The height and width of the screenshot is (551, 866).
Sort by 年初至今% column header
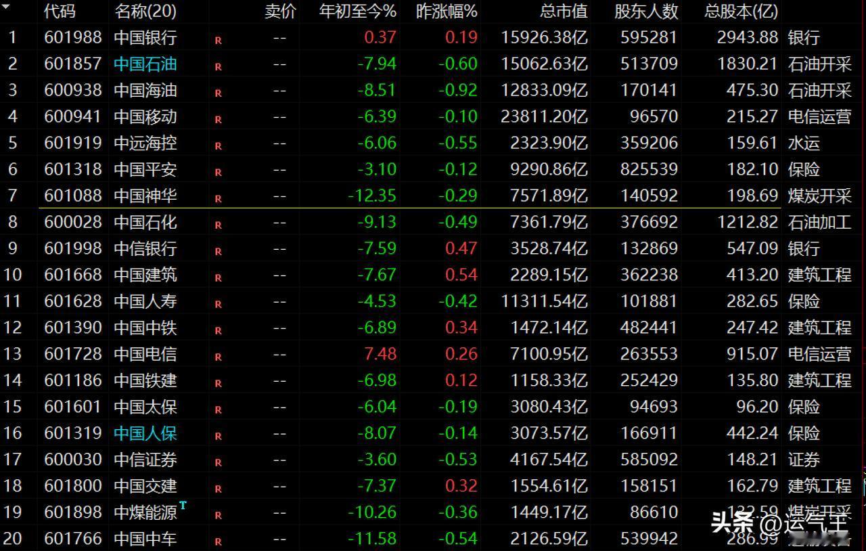(358, 12)
